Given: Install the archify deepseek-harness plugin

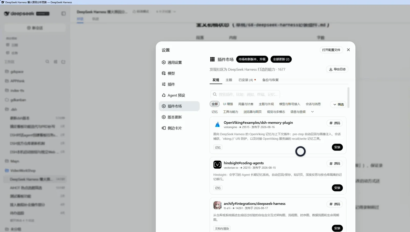Looking at the screenshot, I should (337, 228).
